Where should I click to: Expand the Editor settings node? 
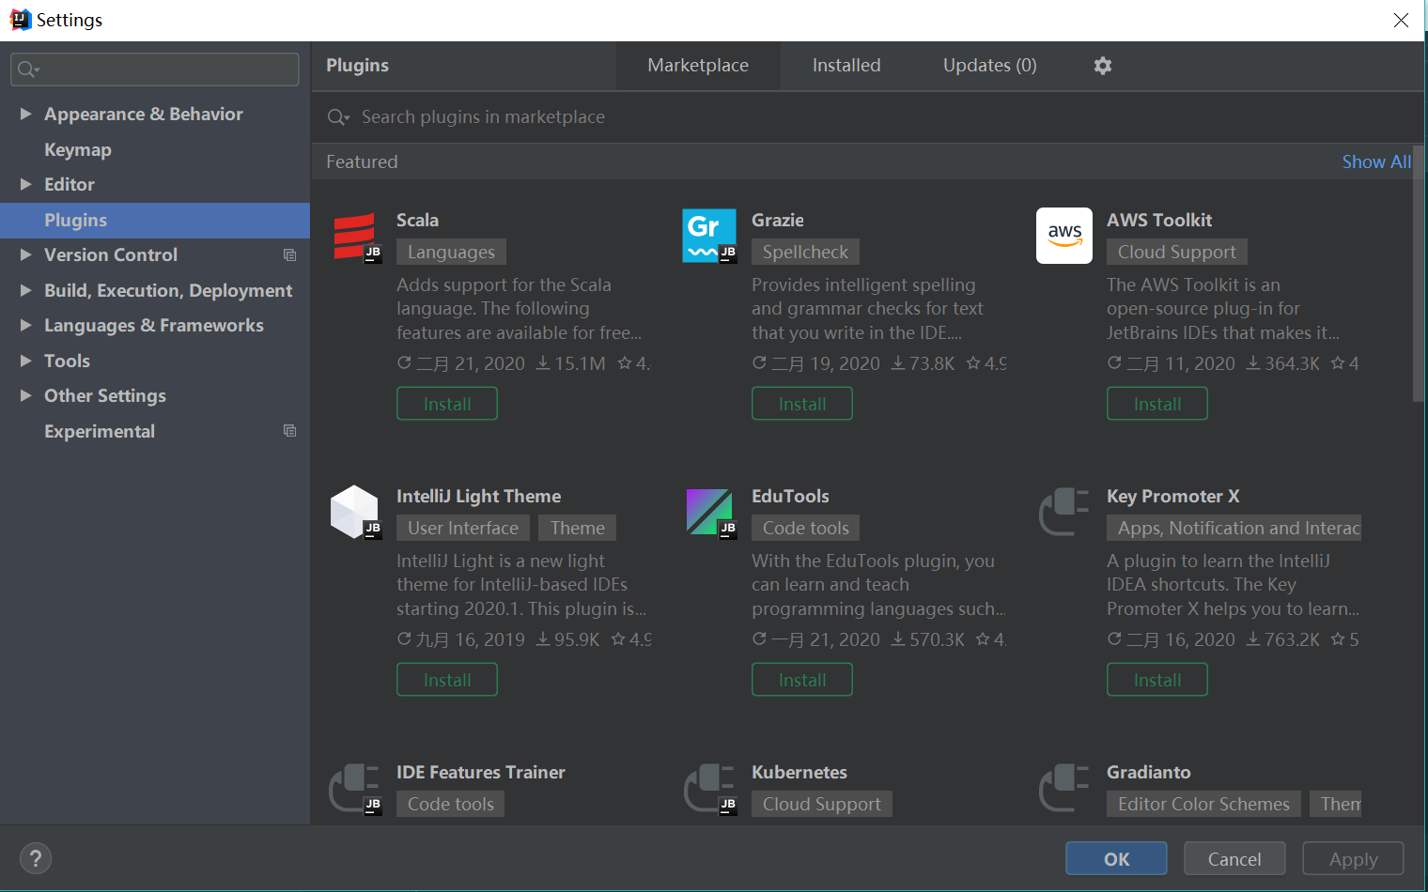click(26, 184)
